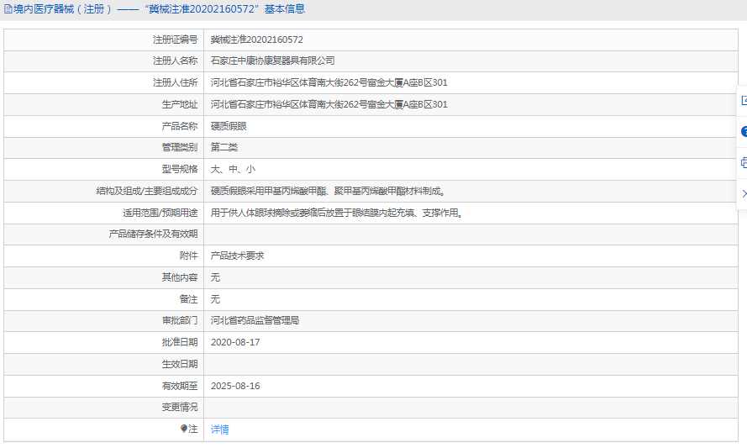Click approving department 河北省药品监督管理局
The image size is (747, 448).
(x=255, y=320)
